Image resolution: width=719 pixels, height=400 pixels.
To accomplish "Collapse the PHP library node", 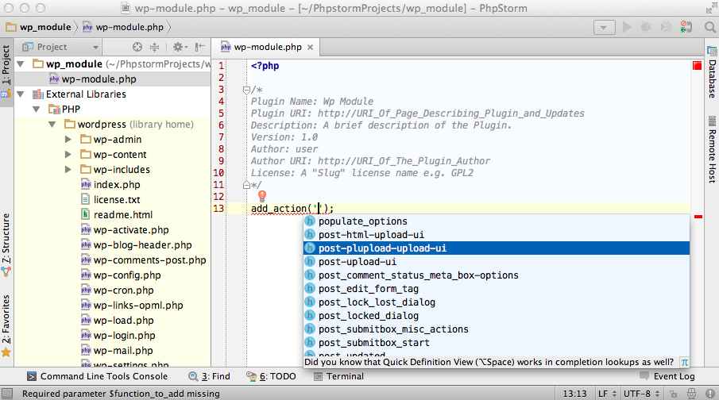I will pyautogui.click(x=37, y=109).
